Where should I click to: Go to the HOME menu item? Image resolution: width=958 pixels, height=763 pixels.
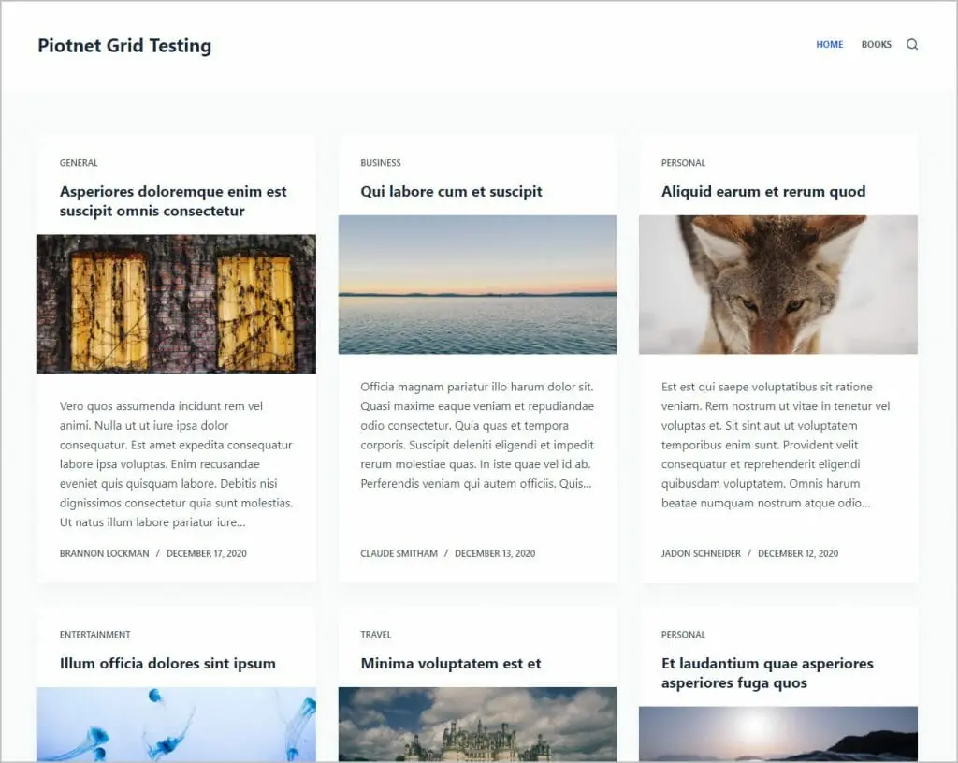pyautogui.click(x=829, y=44)
